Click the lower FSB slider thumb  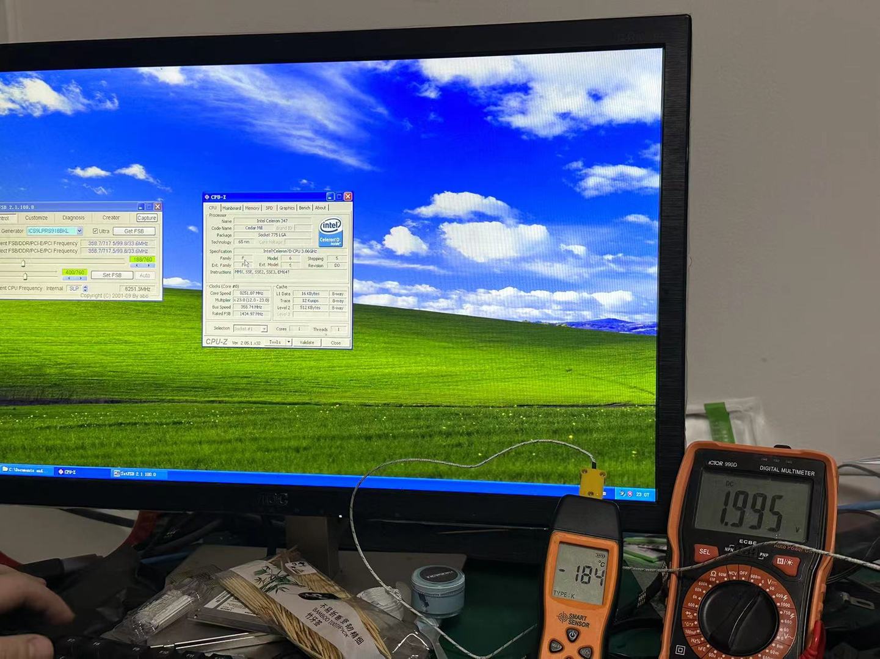(x=25, y=276)
